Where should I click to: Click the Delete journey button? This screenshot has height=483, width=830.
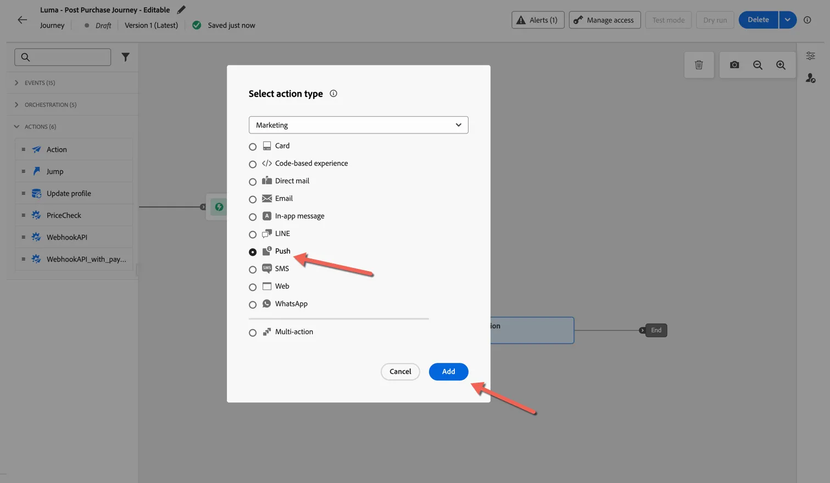tap(759, 20)
